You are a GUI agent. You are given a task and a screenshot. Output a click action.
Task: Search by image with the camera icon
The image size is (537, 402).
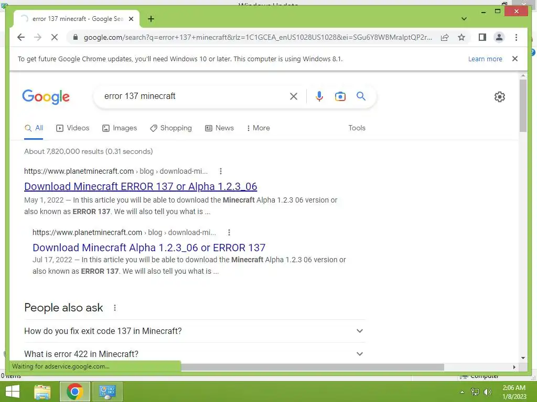340,96
